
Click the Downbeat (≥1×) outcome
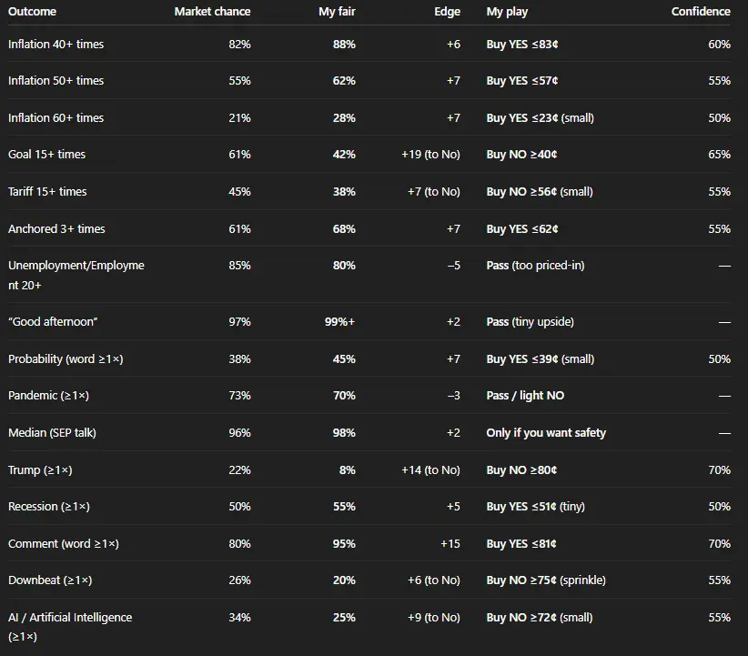(x=50, y=580)
